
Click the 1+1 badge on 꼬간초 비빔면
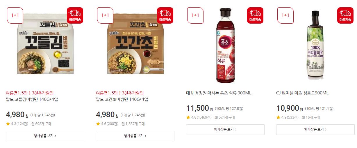coord(105,15)
